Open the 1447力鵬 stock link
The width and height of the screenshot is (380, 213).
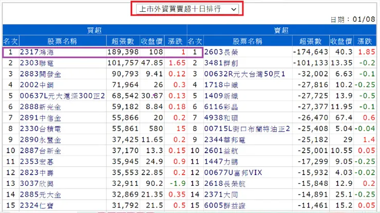click(x=221, y=161)
